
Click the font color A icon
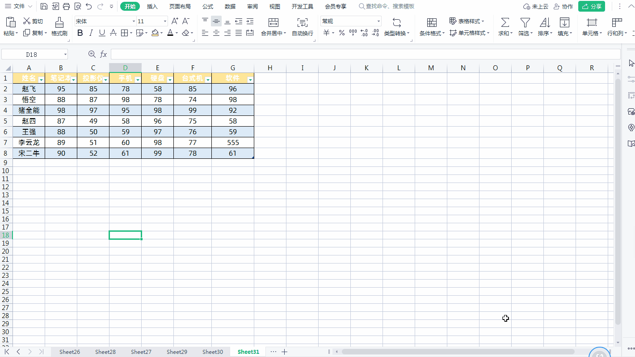tap(170, 33)
